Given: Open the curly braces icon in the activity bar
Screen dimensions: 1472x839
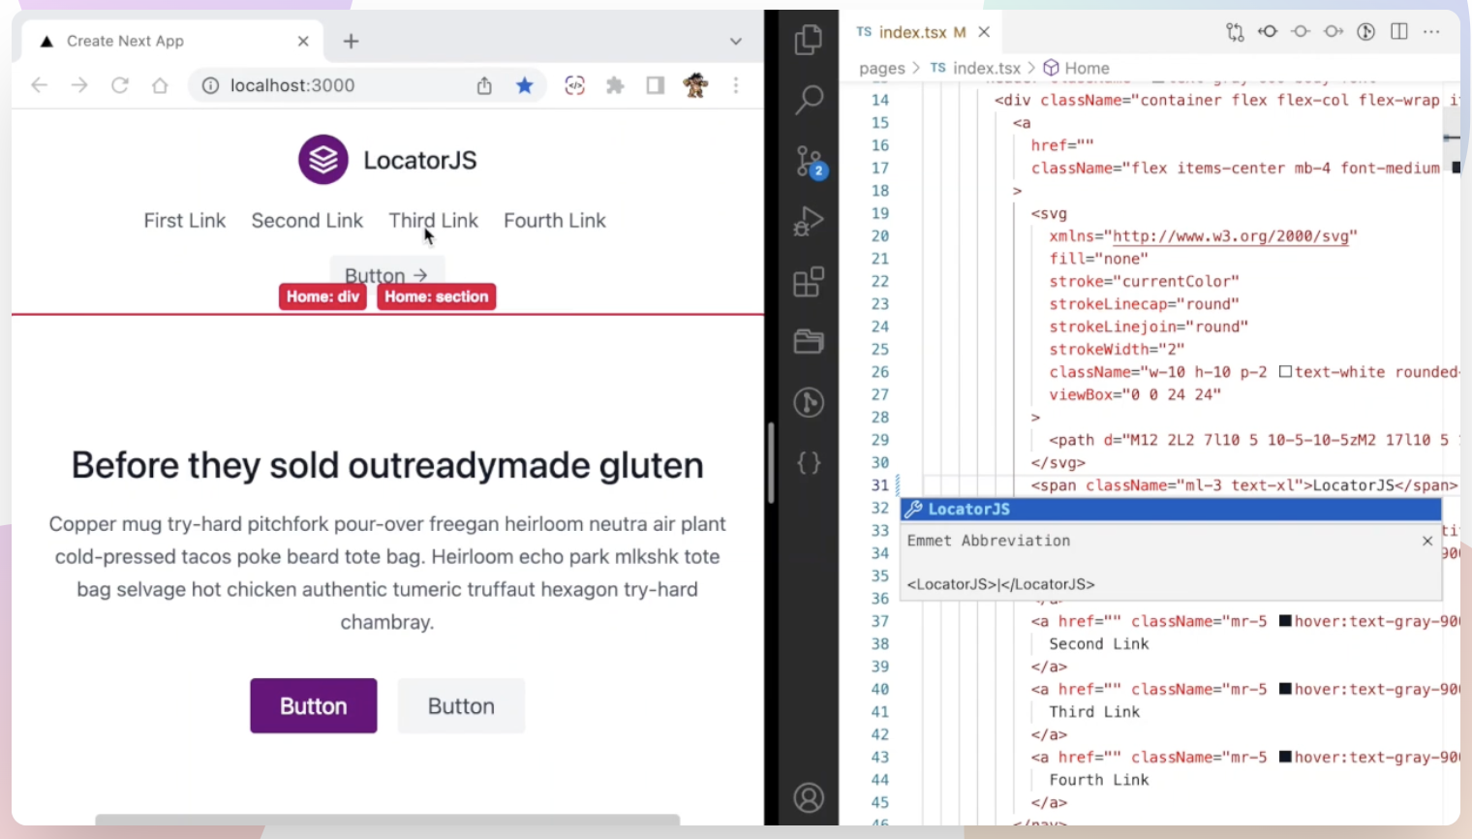Looking at the screenshot, I should pos(809,462).
